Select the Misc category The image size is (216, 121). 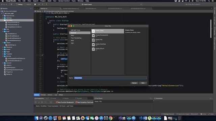(x=80, y=35)
